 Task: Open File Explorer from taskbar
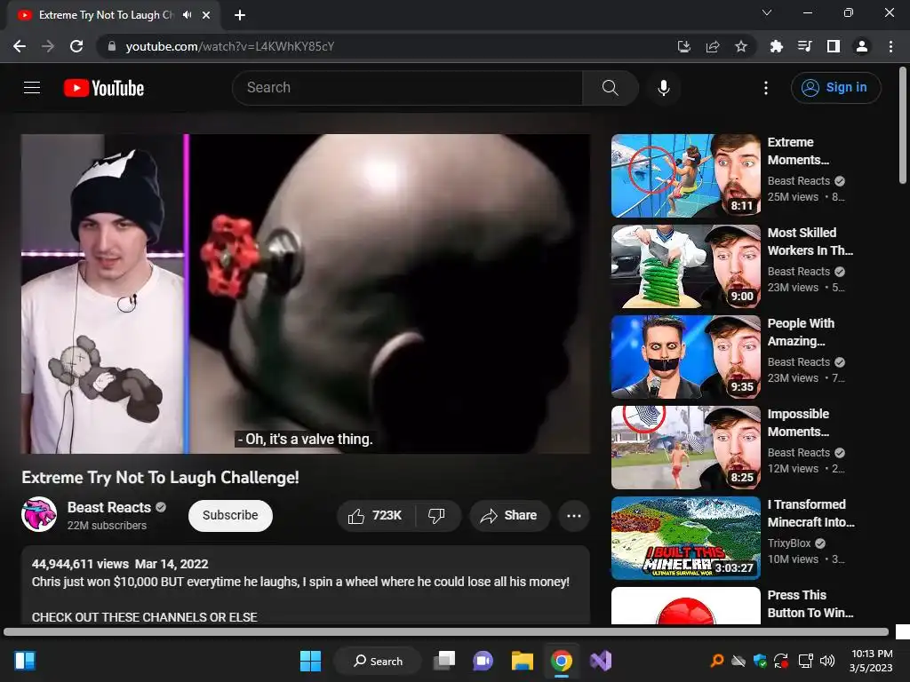coord(522,661)
